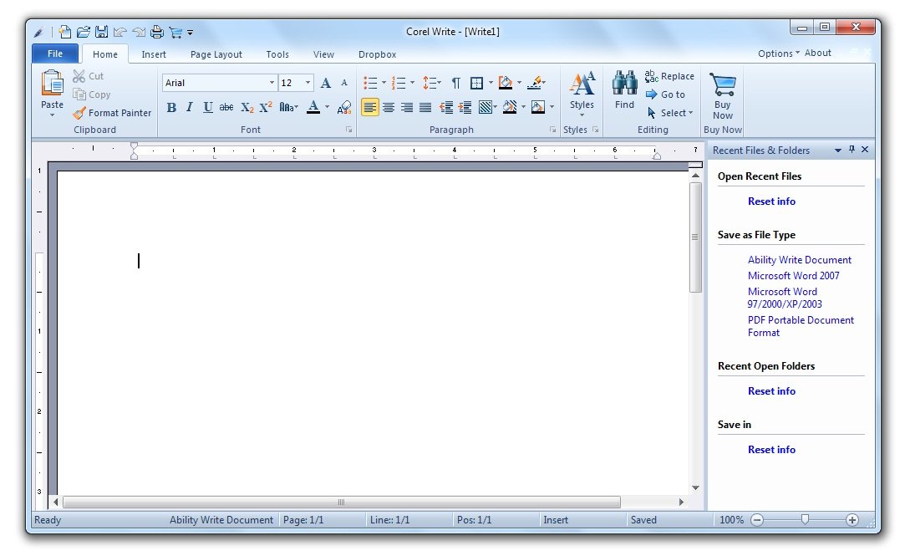Screen dimensions: 905x556
Task: Open the Font color picker dropdown
Action: tap(328, 108)
